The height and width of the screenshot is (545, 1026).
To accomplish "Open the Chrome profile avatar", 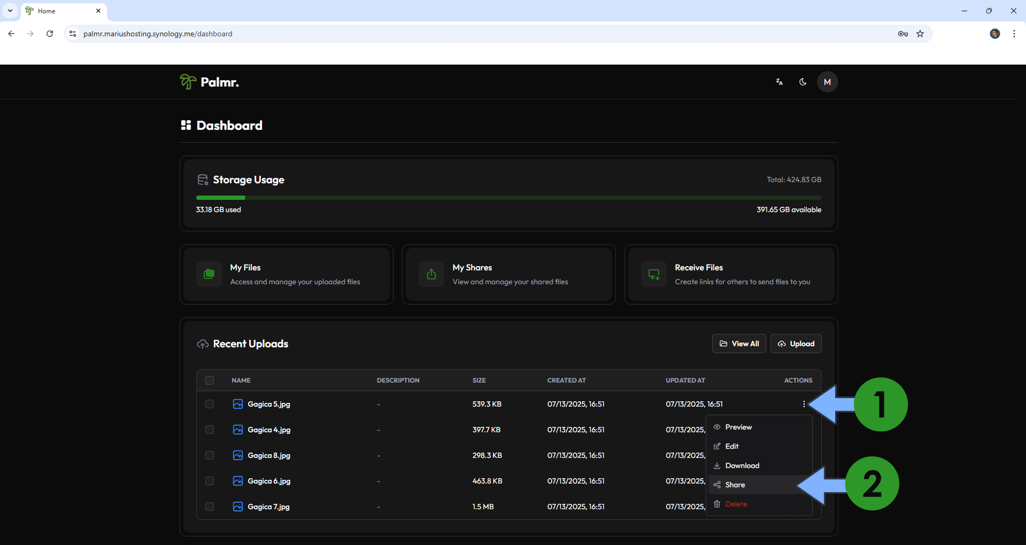I will [995, 34].
